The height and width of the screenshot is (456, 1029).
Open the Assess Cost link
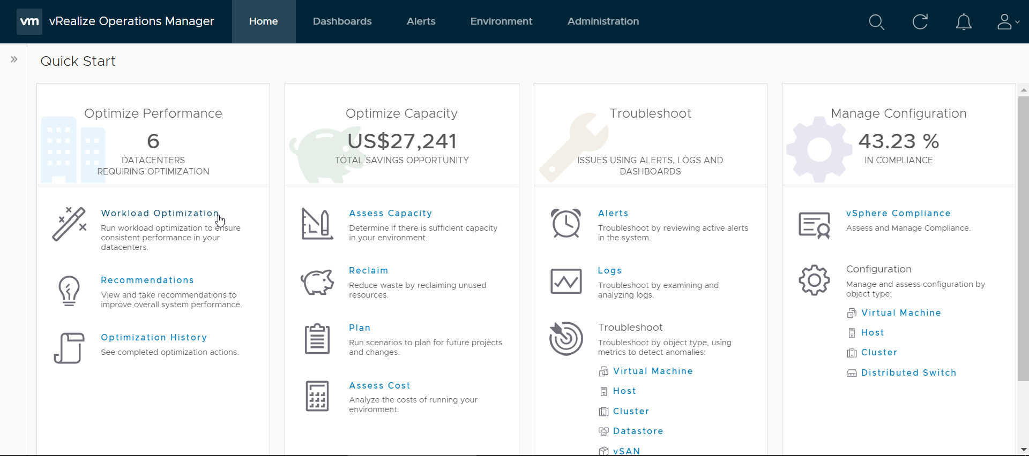pyautogui.click(x=380, y=385)
